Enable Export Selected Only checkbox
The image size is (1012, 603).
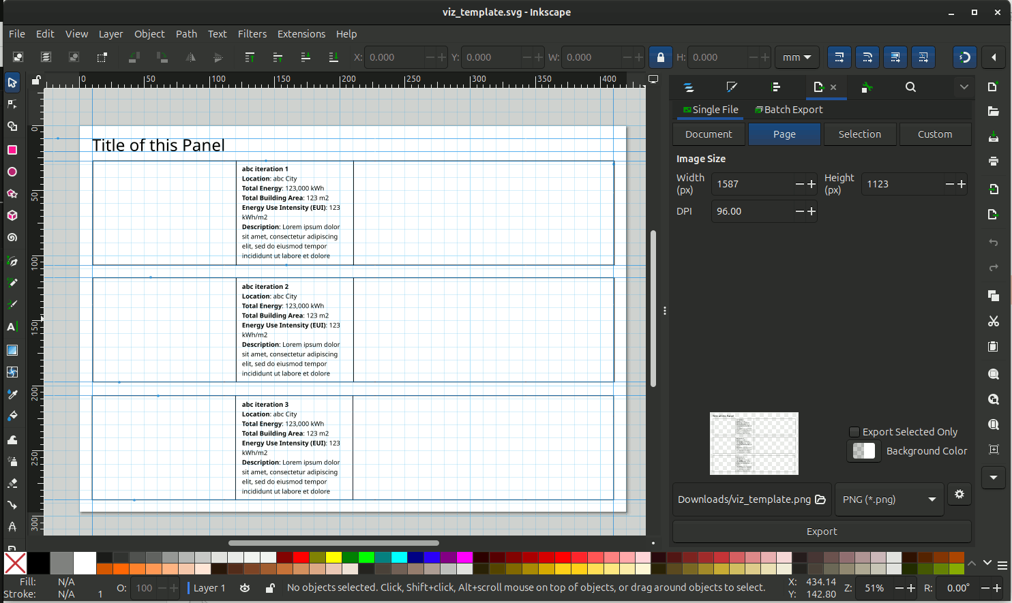tap(854, 432)
